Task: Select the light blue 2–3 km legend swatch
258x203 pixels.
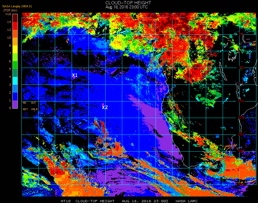Action: [x=15, y=89]
